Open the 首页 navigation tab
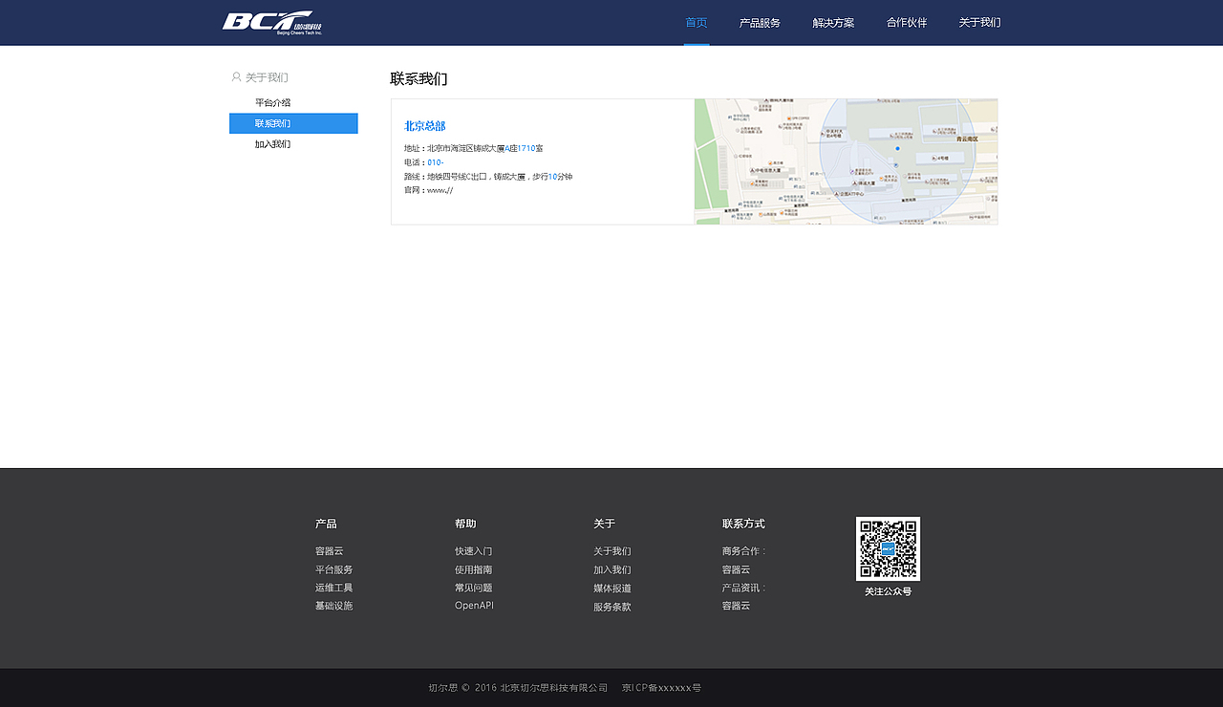Screen dimensions: 1223x707 coord(696,22)
